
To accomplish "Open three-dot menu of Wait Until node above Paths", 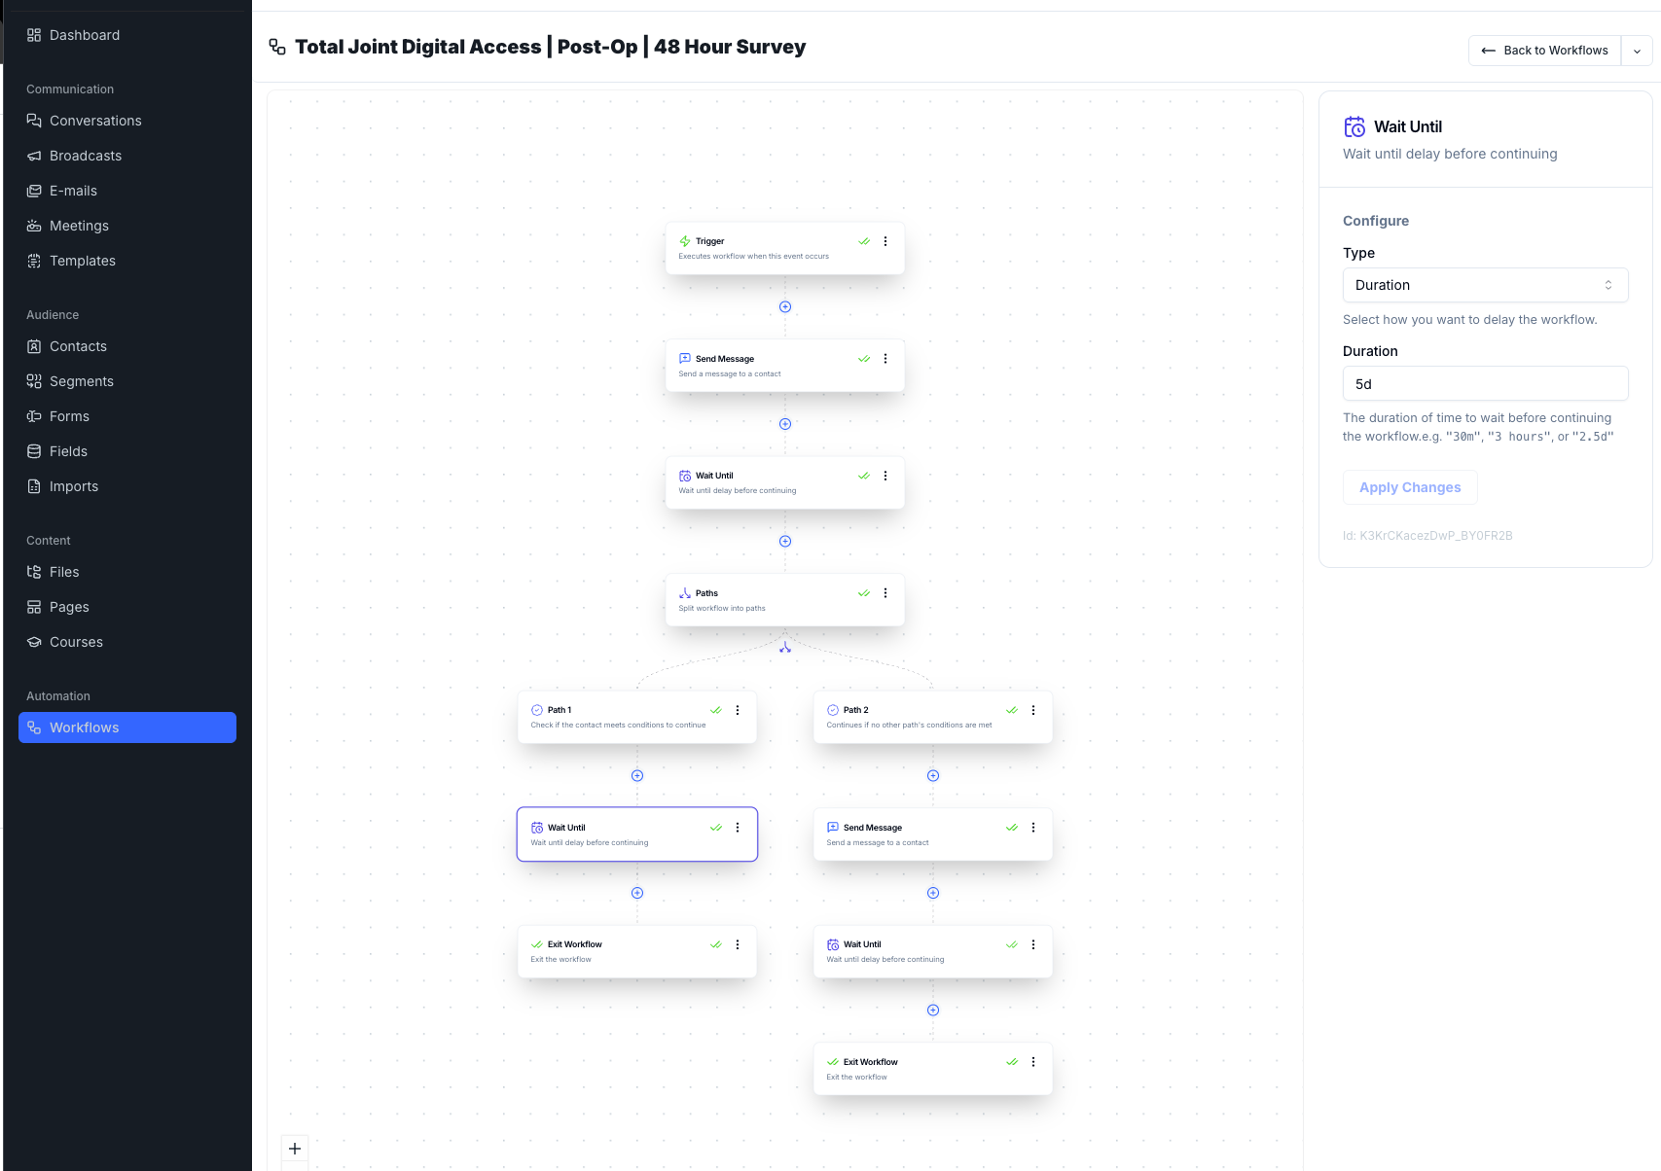I will pyautogui.click(x=885, y=476).
